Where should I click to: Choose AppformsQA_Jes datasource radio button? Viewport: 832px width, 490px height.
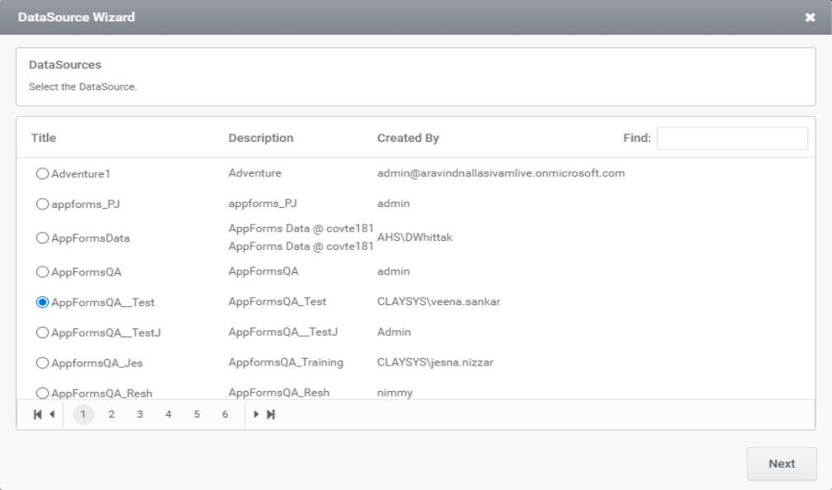42,363
